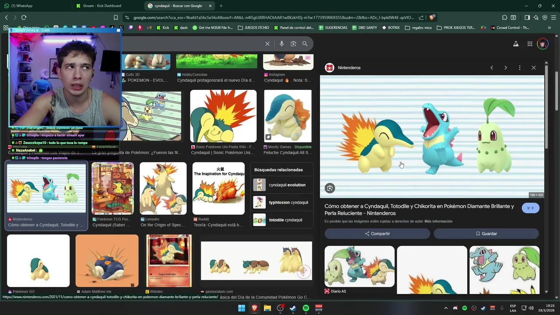Open the Cómo obtener a Cyndaquil article title
Image resolution: width=560 pixels, height=315 pixels.
click(419, 210)
